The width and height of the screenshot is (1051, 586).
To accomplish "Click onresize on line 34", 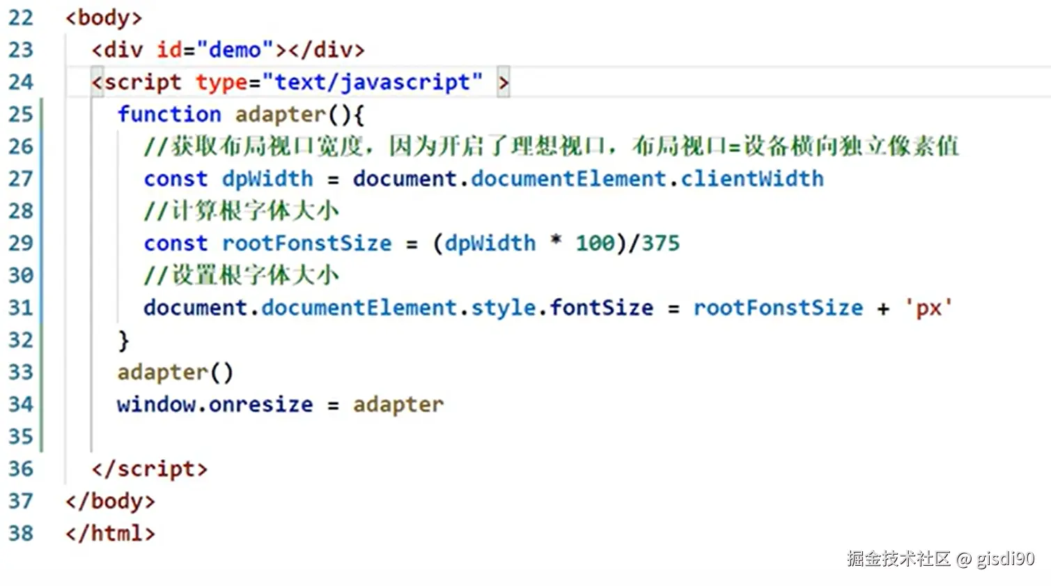I will coord(261,404).
